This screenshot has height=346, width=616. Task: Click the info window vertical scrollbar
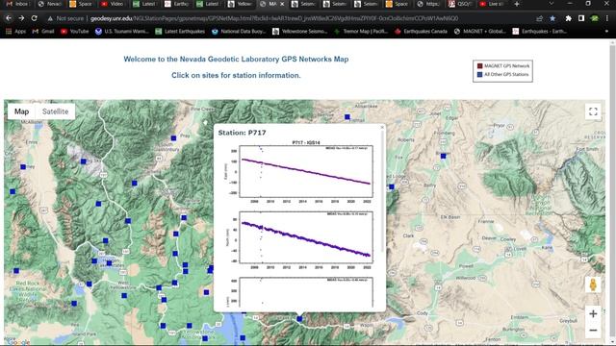click(x=383, y=192)
